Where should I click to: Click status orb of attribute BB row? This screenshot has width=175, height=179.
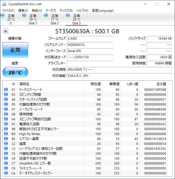(x=6, y=129)
